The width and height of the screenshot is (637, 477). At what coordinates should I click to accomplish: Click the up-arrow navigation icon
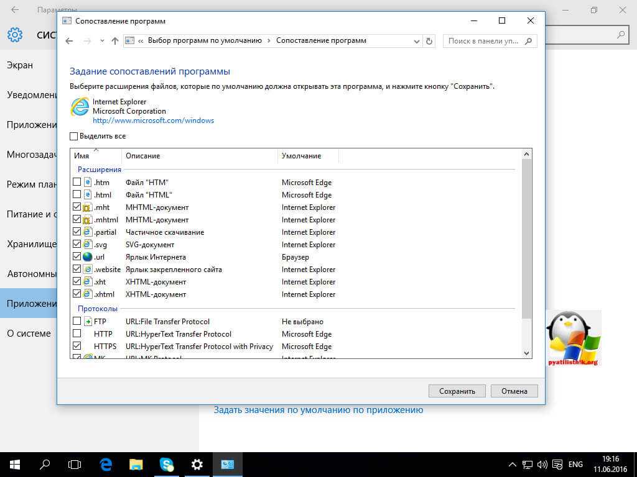(114, 41)
